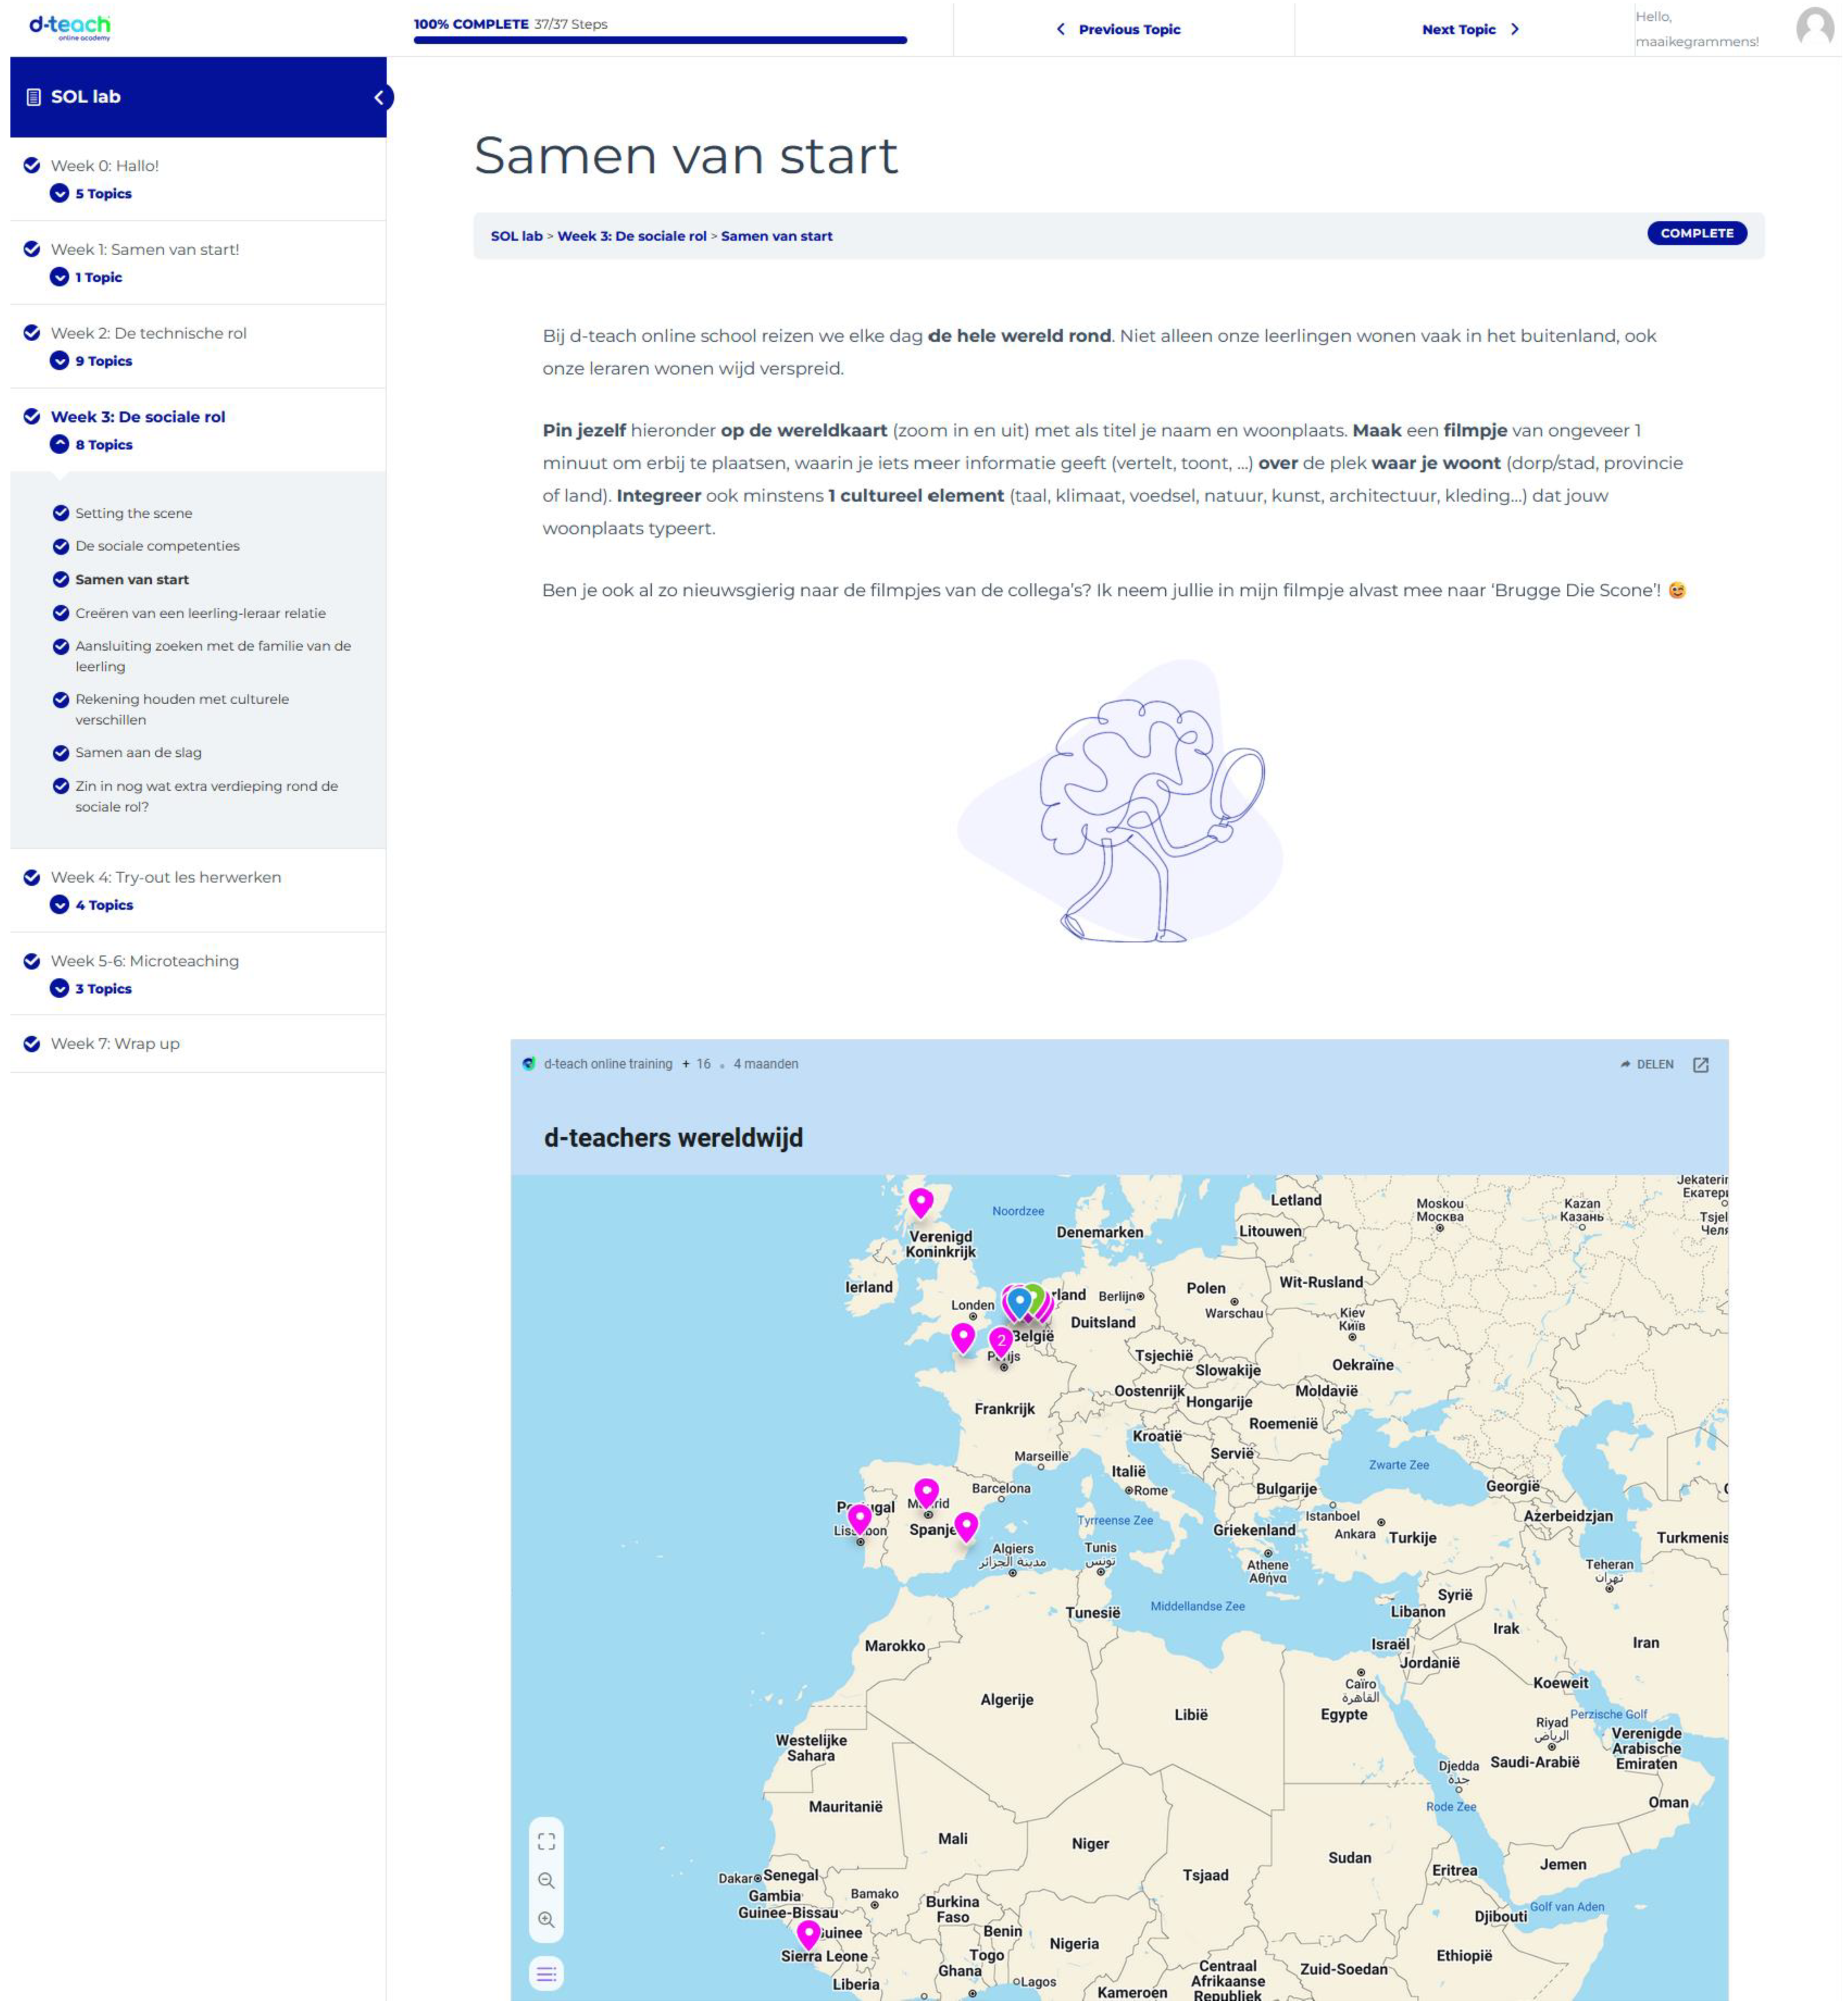1848x2010 pixels.
Task: Click the checkmark beside 'Rekening houden met culturele verschillen'
Action: [61, 700]
